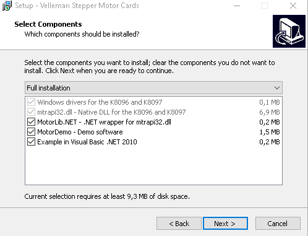The width and height of the screenshot is (308, 236).
Task: Disable Example in Visual Basic .NET checkbox
Action: 31,142
